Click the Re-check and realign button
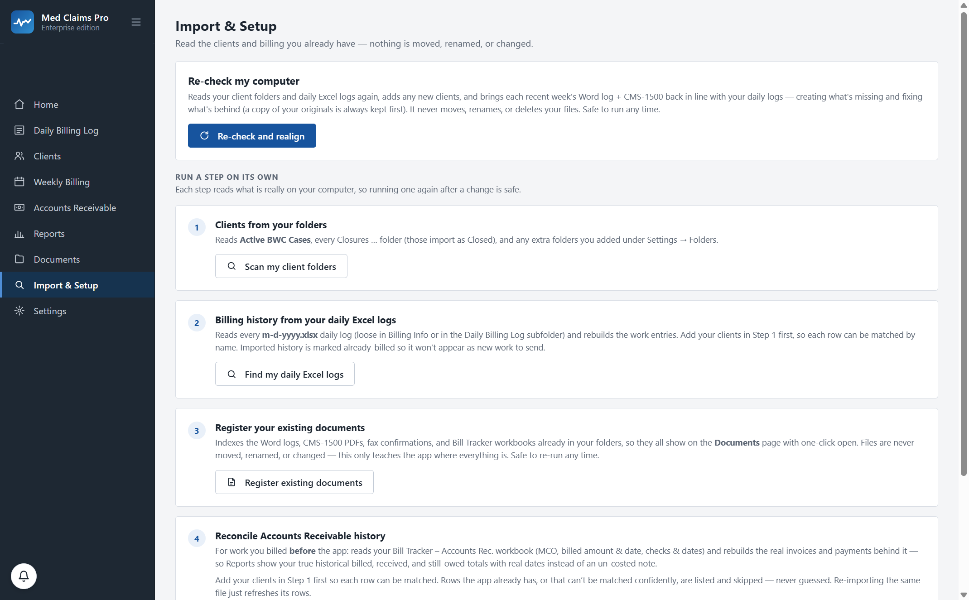 [x=252, y=136]
